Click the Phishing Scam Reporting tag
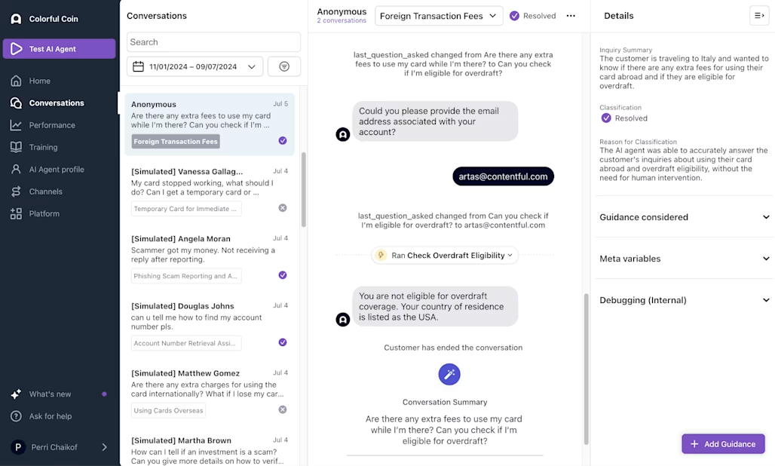Screen dimensions: 775x466 click(x=186, y=276)
